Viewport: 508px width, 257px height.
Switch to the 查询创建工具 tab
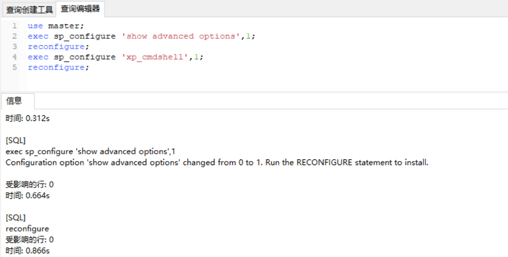(29, 10)
